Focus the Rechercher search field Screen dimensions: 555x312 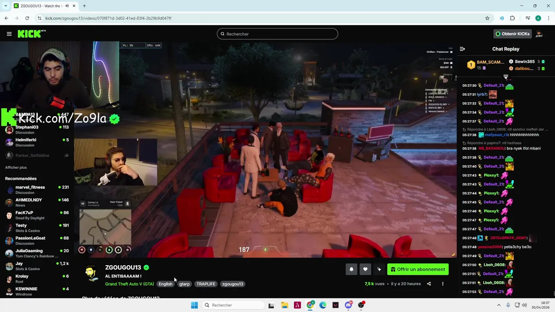(x=277, y=34)
